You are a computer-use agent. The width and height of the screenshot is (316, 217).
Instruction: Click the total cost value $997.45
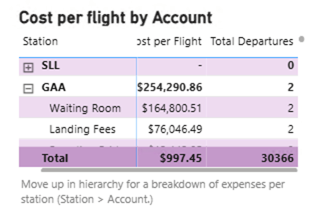180,158
